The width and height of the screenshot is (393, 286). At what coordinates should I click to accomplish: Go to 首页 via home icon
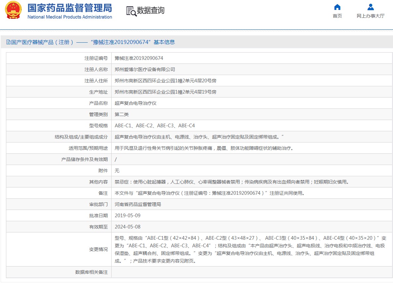(x=337, y=7)
